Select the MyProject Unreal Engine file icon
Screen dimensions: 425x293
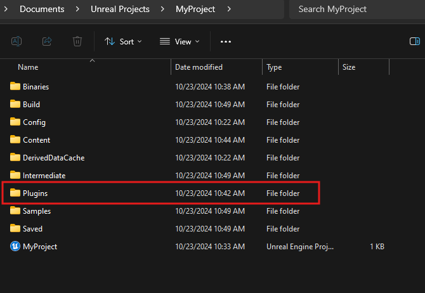[15, 247]
